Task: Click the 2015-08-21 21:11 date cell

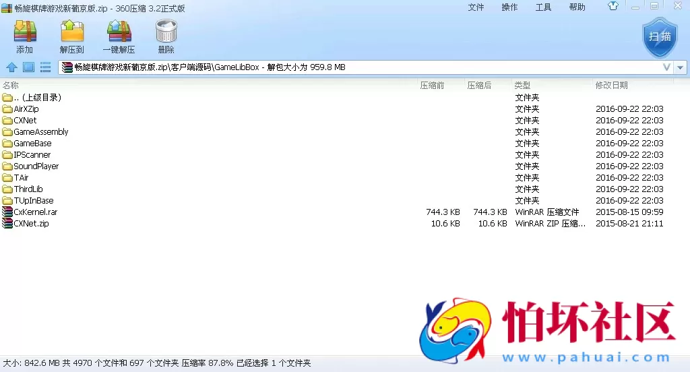Action: 629,223
